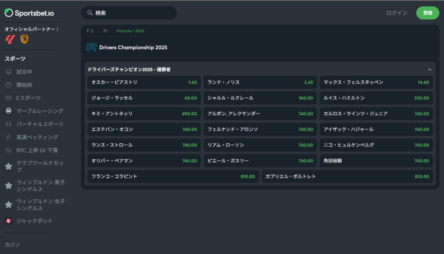
Task: Bet on ガブリエル・ボルトレト at 810.00
Action: coord(347,176)
